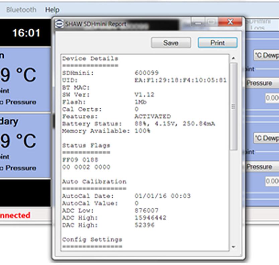Open the Bluetooth menu
The height and width of the screenshot is (265, 279).
pos(21,10)
